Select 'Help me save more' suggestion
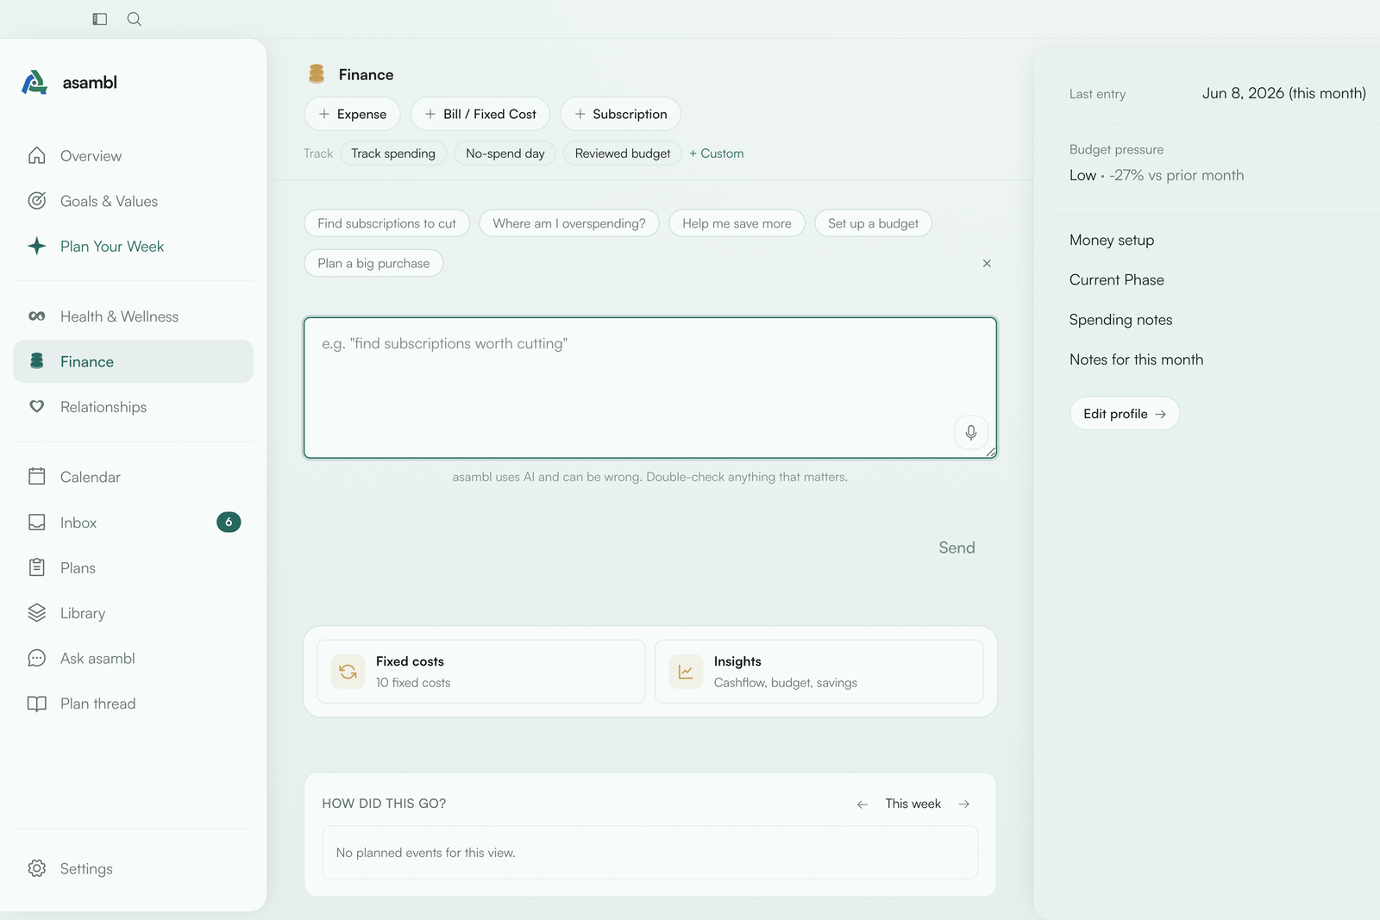The image size is (1380, 920). pos(737,223)
